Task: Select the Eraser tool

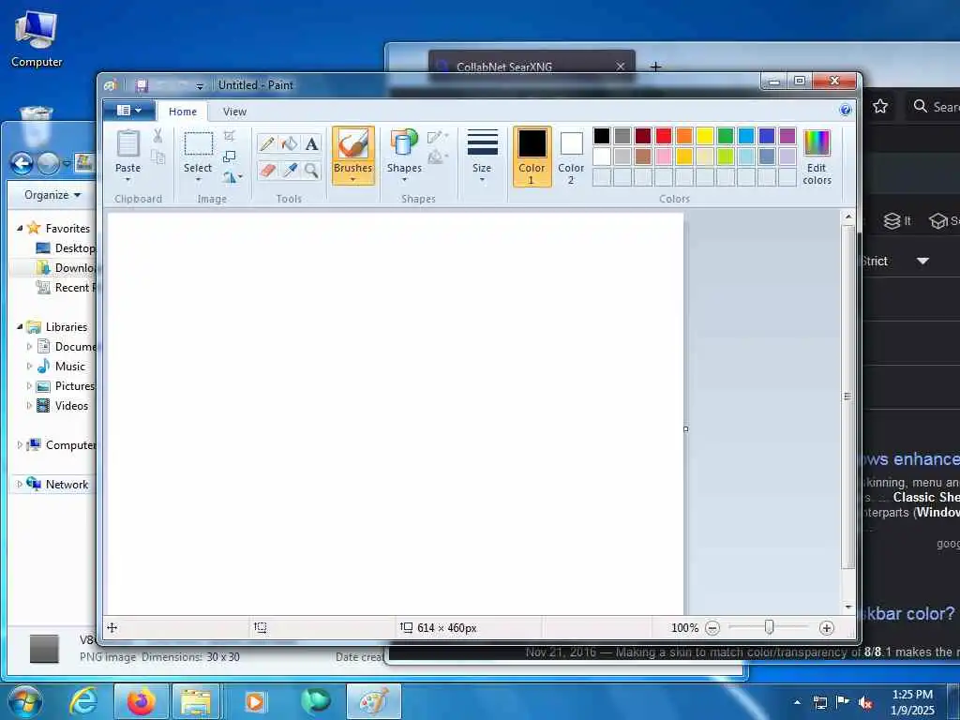Action: click(267, 170)
